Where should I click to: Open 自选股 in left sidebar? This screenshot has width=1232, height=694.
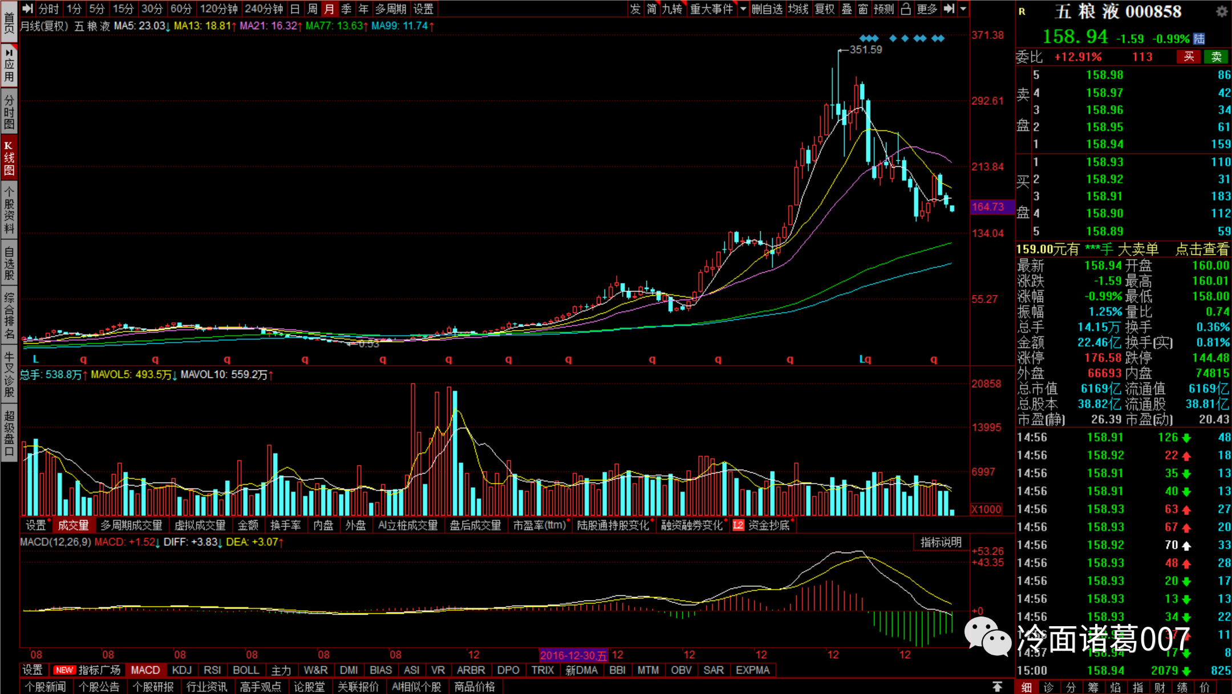coord(9,263)
